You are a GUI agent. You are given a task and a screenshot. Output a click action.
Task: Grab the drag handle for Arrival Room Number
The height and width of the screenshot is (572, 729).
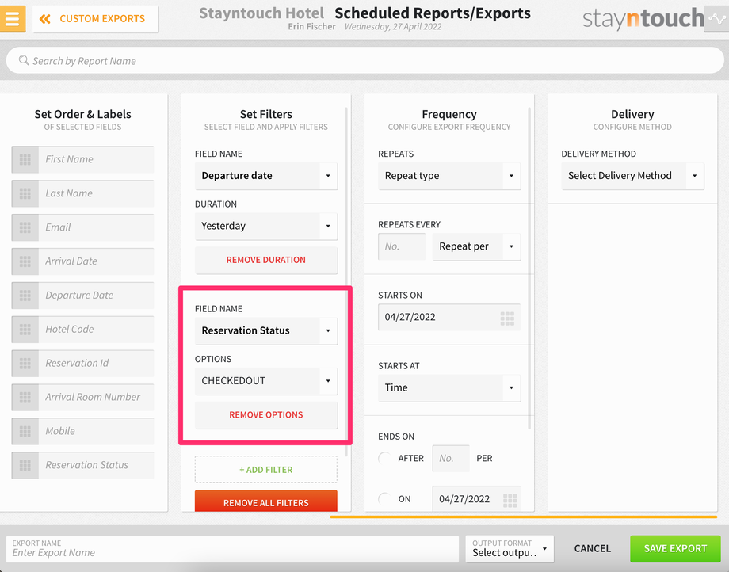pyautogui.click(x=25, y=397)
